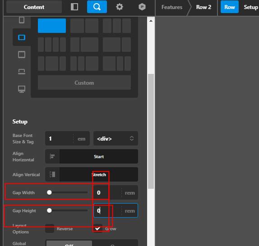Uncheck the Grow layout option
The image size is (259, 246).
point(98,228)
